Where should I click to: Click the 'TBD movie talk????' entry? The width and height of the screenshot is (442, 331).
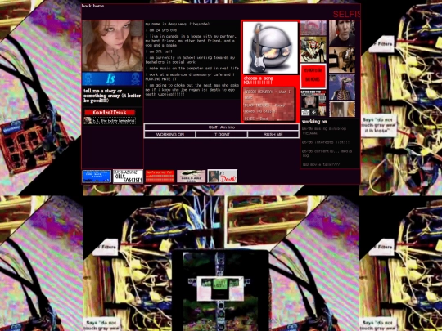(321, 164)
